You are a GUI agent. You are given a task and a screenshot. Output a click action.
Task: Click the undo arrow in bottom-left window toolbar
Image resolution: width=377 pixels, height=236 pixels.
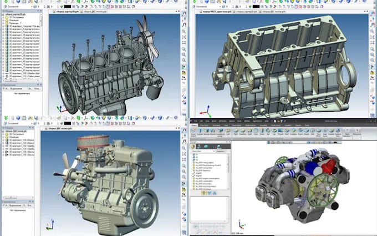coord(43,118)
